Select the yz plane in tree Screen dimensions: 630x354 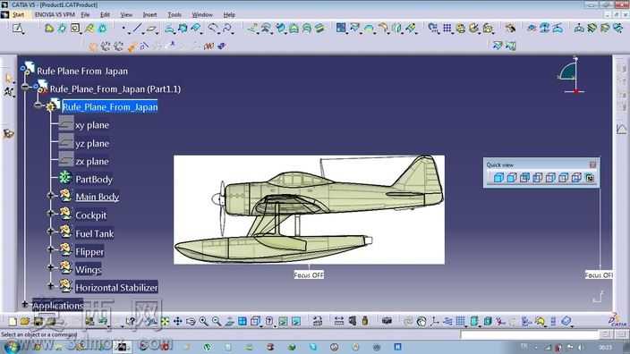pyautogui.click(x=92, y=143)
